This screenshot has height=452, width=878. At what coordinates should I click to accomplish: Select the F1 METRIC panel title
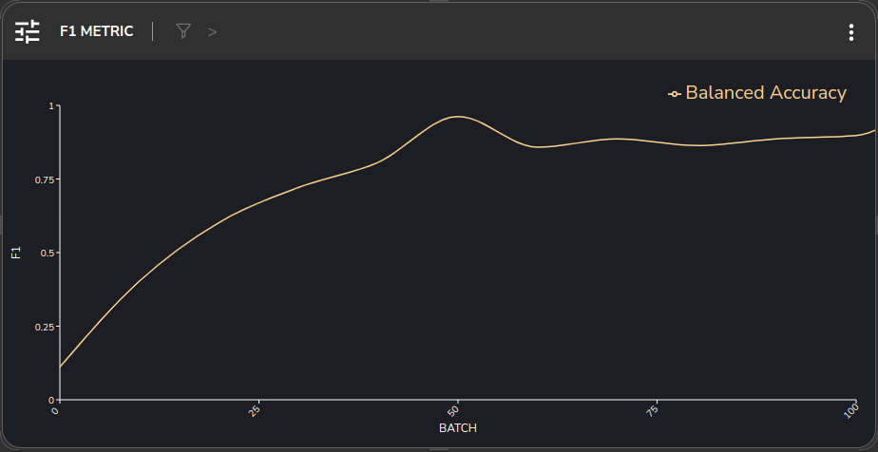(96, 31)
